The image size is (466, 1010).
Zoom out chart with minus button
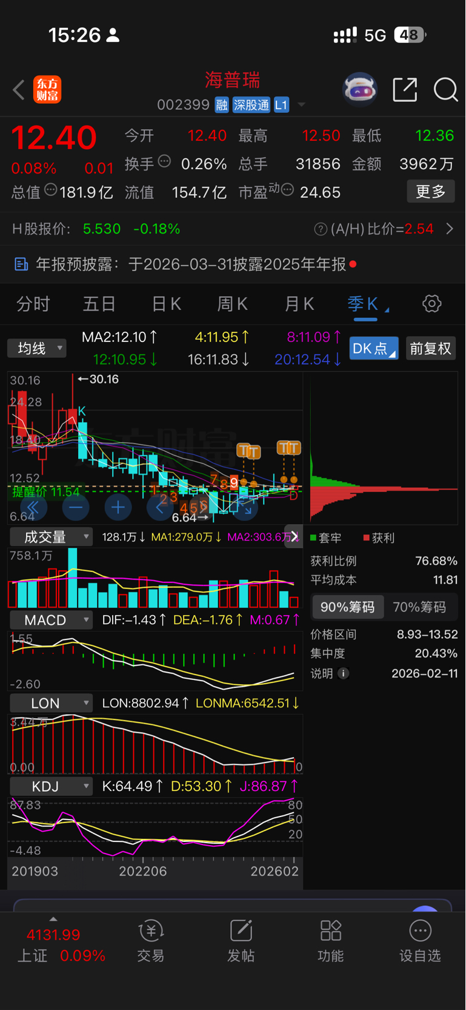[76, 507]
